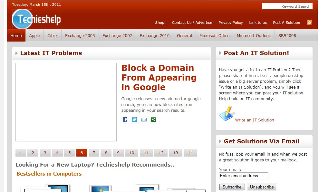Select slide number 13
This screenshot has height=192, width=319.
(176, 153)
